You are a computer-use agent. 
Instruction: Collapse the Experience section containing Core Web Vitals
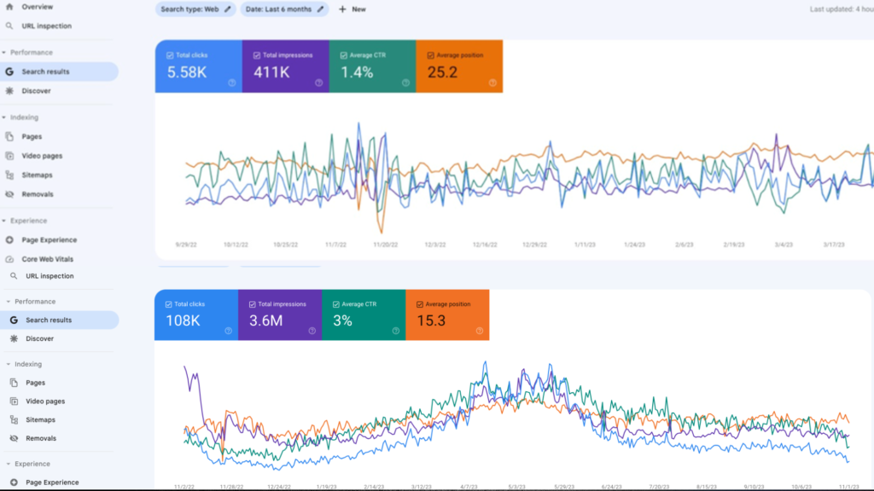click(x=4, y=221)
